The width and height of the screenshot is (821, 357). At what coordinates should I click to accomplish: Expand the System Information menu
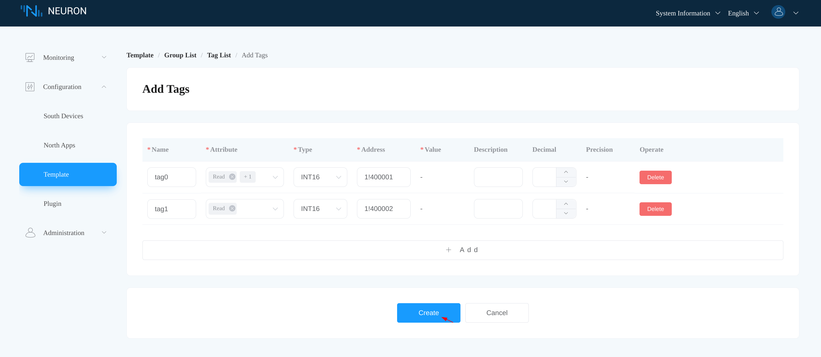[687, 13]
